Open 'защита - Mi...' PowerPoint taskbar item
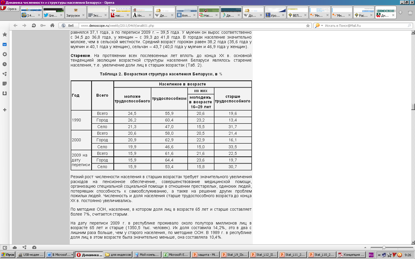The width and height of the screenshot is (415, 259). (205, 255)
